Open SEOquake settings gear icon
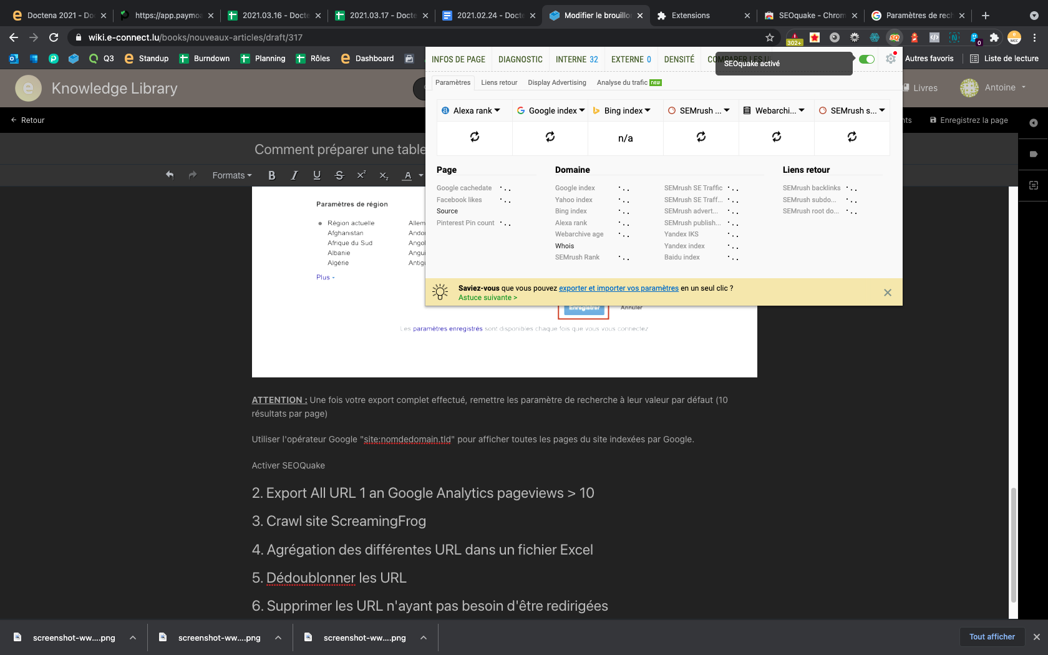 point(891,59)
